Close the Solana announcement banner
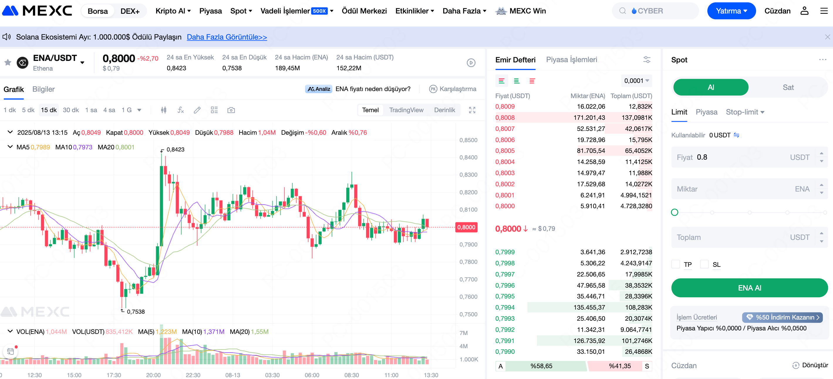 (827, 37)
